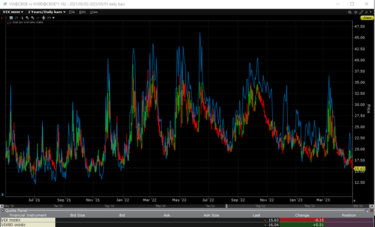Open chart settings gear icon
Image resolution: width=375 pixels, height=227 pixels.
pos(356,12)
